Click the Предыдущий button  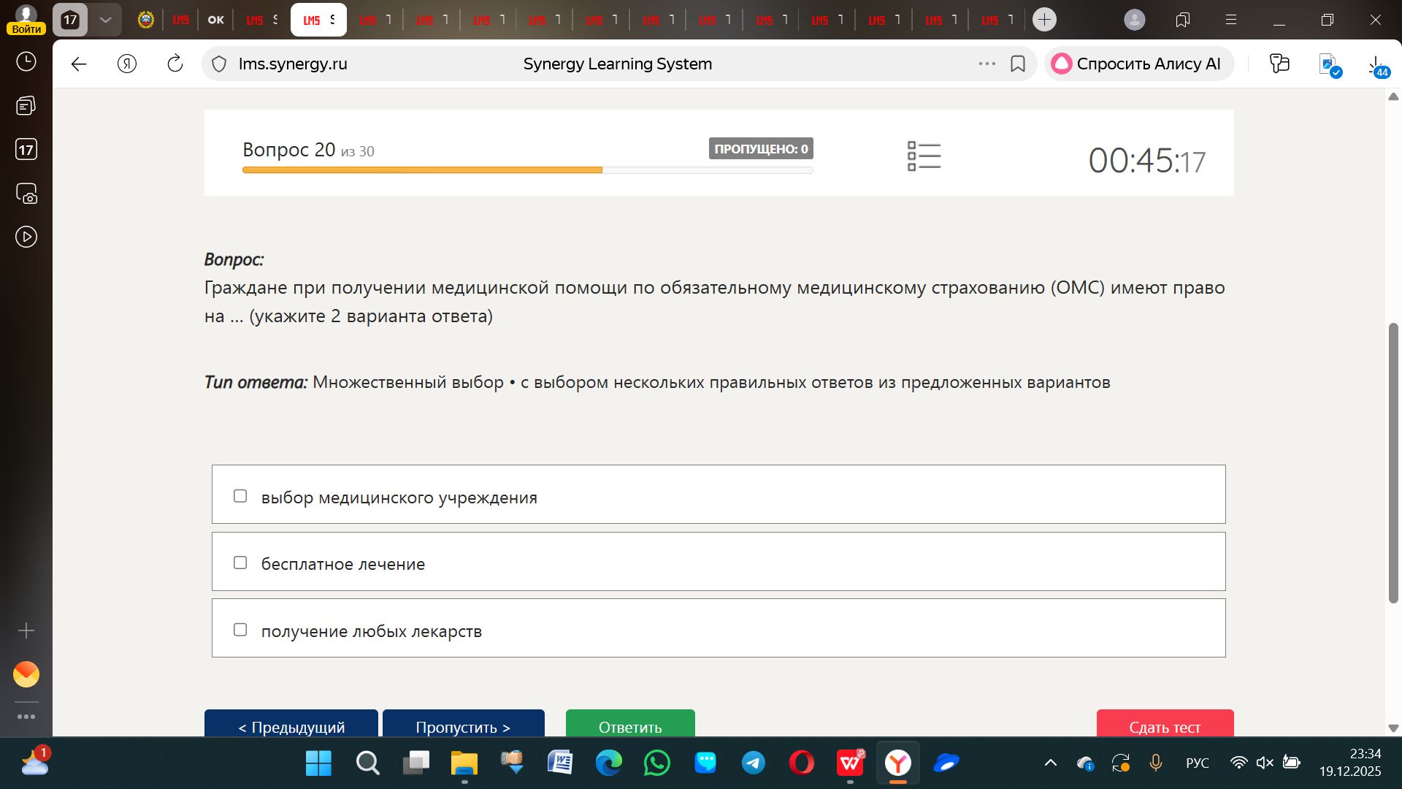coord(291,723)
